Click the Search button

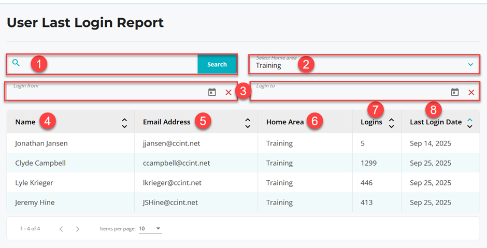point(217,64)
